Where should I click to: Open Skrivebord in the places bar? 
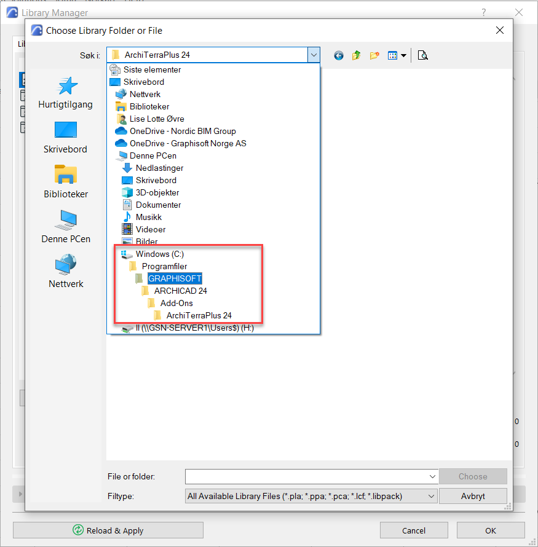(66, 138)
